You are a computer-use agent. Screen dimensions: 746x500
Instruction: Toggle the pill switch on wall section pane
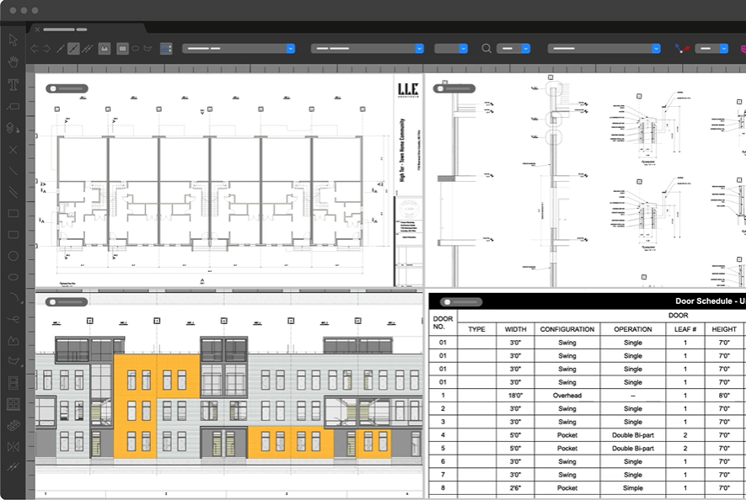[454, 88]
